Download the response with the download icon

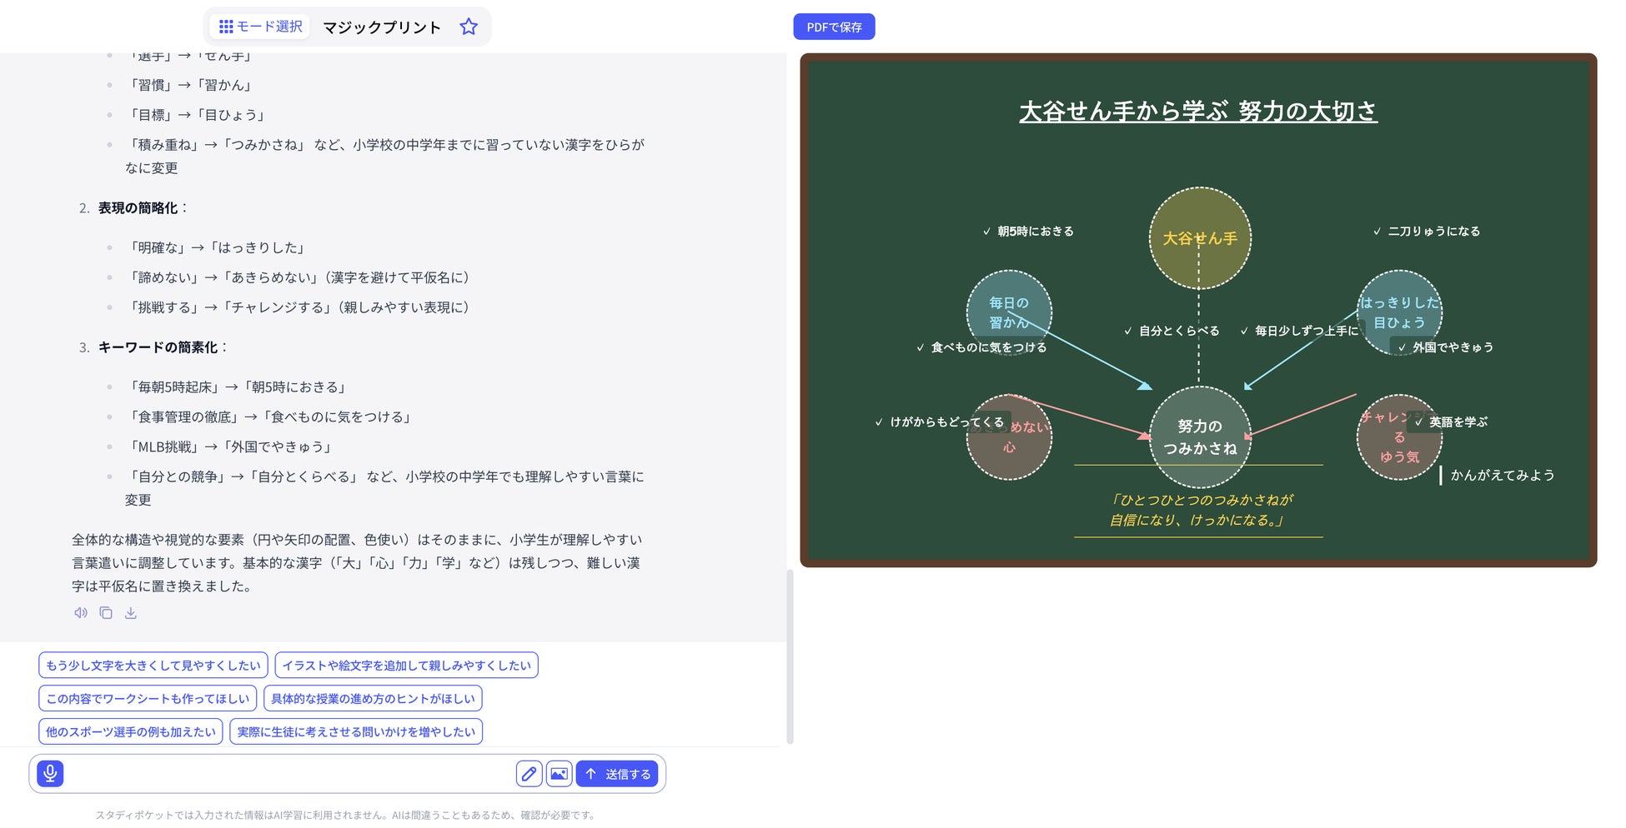pos(131,613)
